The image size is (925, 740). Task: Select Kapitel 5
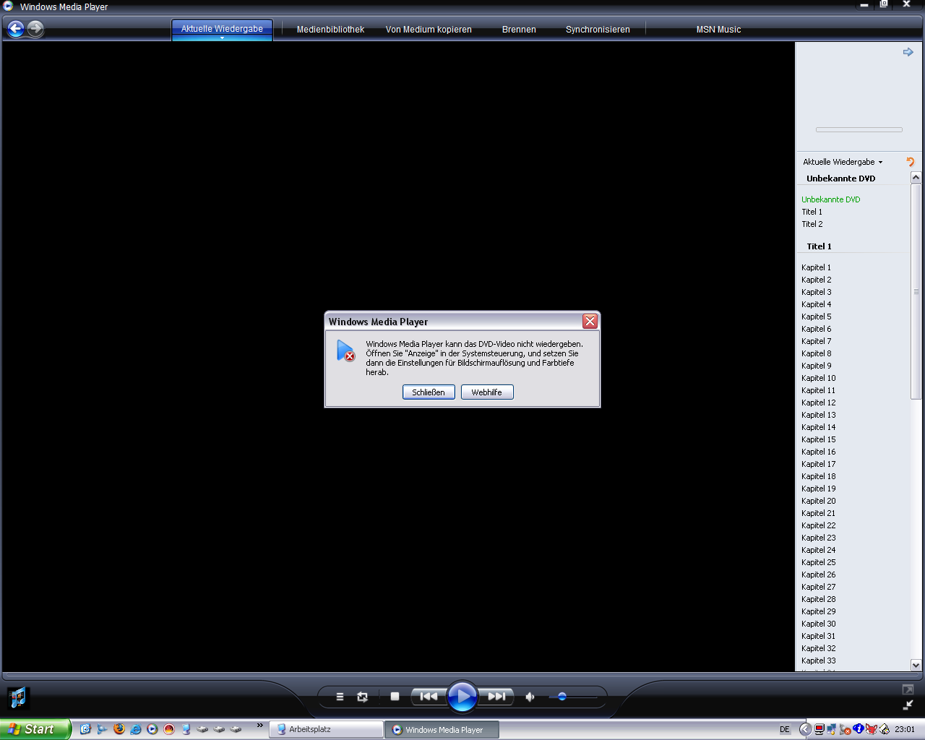click(816, 317)
